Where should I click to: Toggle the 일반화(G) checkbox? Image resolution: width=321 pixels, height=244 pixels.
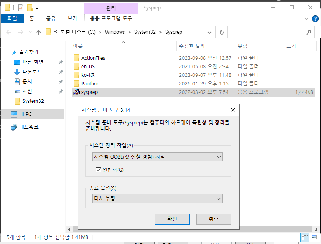(x=98, y=170)
